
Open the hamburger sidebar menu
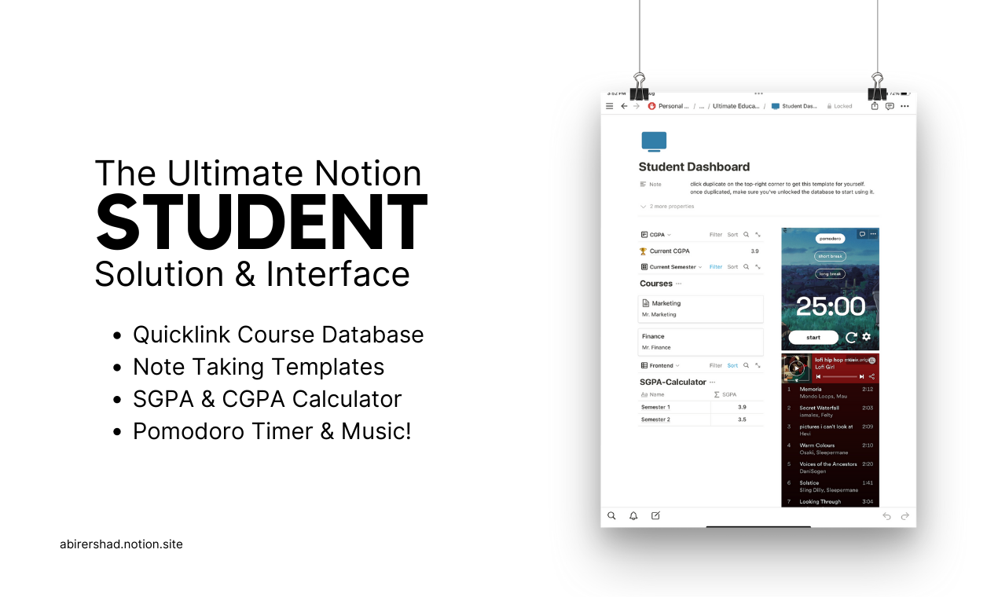point(609,106)
